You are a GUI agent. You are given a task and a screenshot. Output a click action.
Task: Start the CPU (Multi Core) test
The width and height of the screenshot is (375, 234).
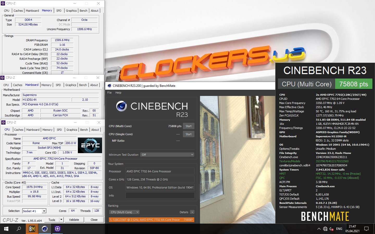click(189, 126)
